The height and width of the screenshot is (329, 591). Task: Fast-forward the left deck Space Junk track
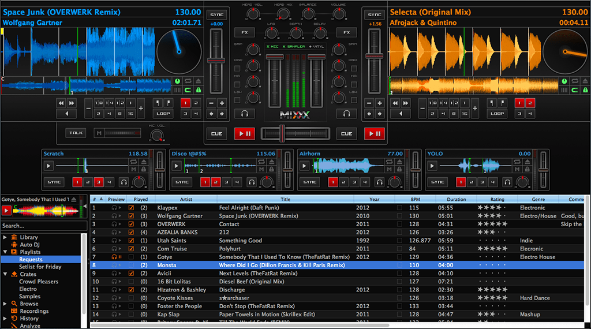click(x=71, y=103)
